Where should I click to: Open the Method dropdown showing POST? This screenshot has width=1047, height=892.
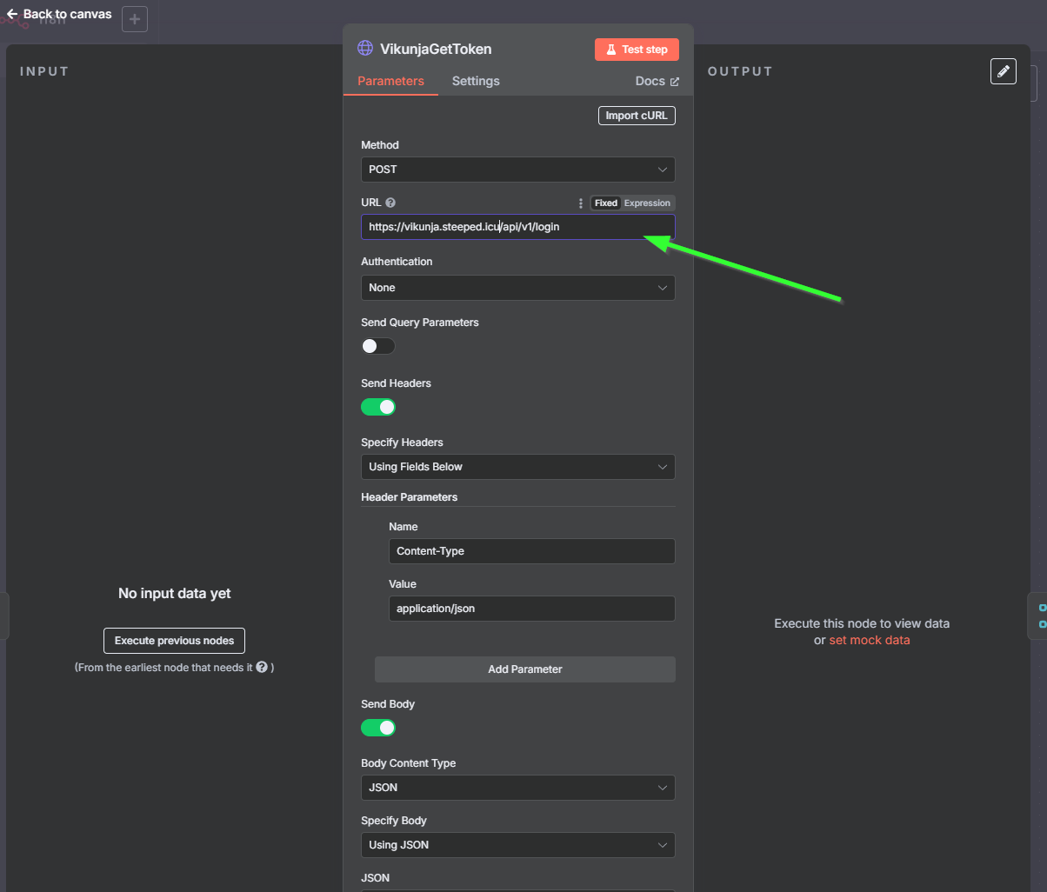(517, 170)
